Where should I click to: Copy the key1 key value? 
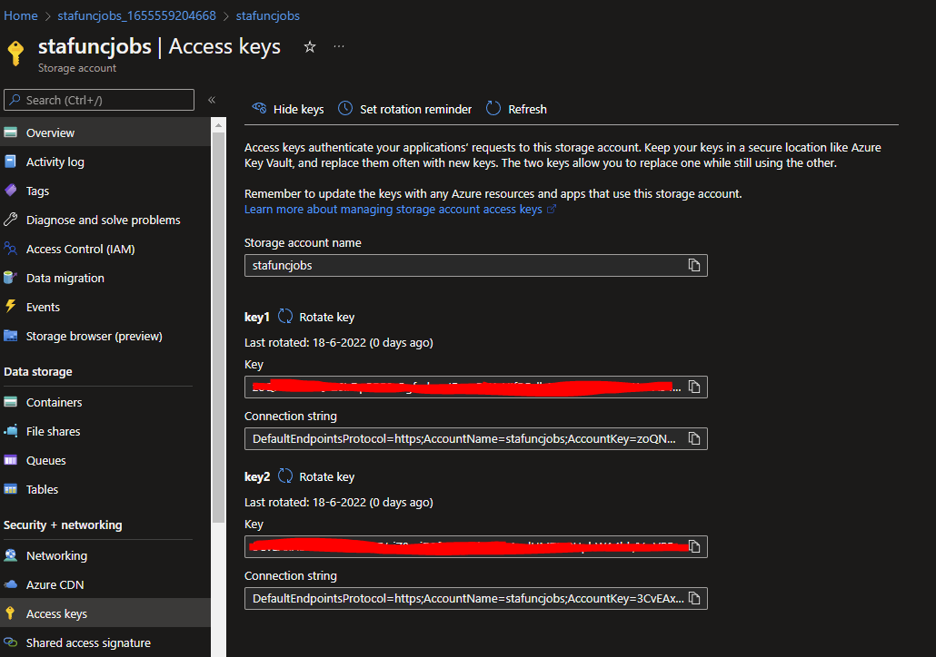[x=694, y=387]
